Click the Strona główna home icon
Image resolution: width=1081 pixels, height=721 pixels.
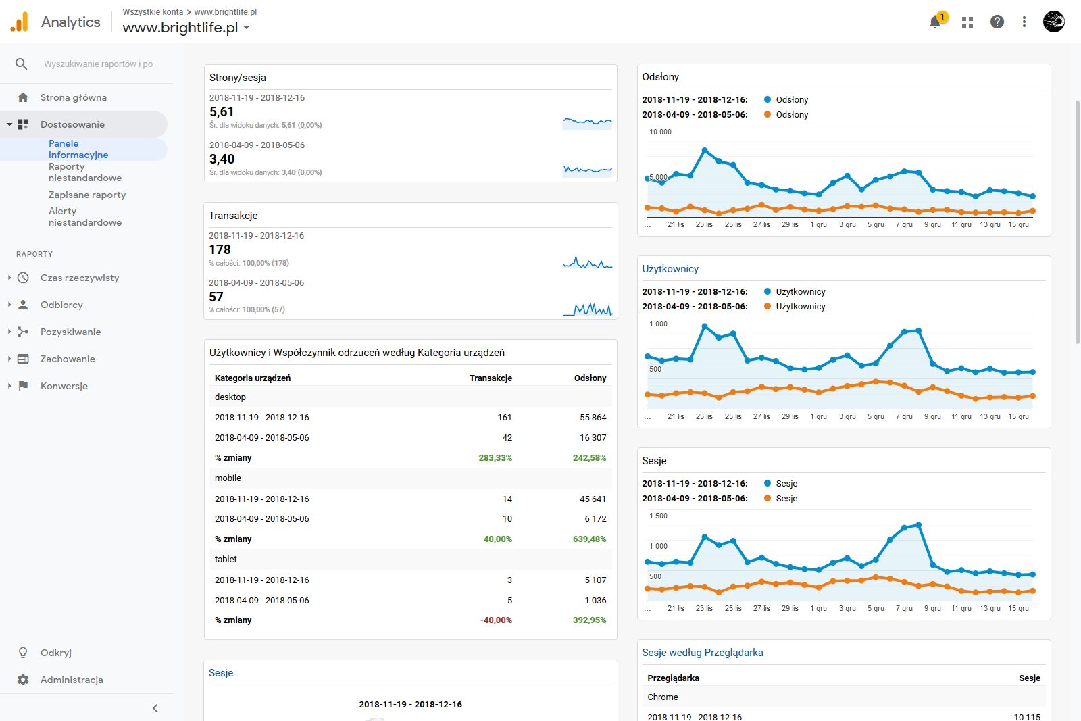click(x=23, y=97)
